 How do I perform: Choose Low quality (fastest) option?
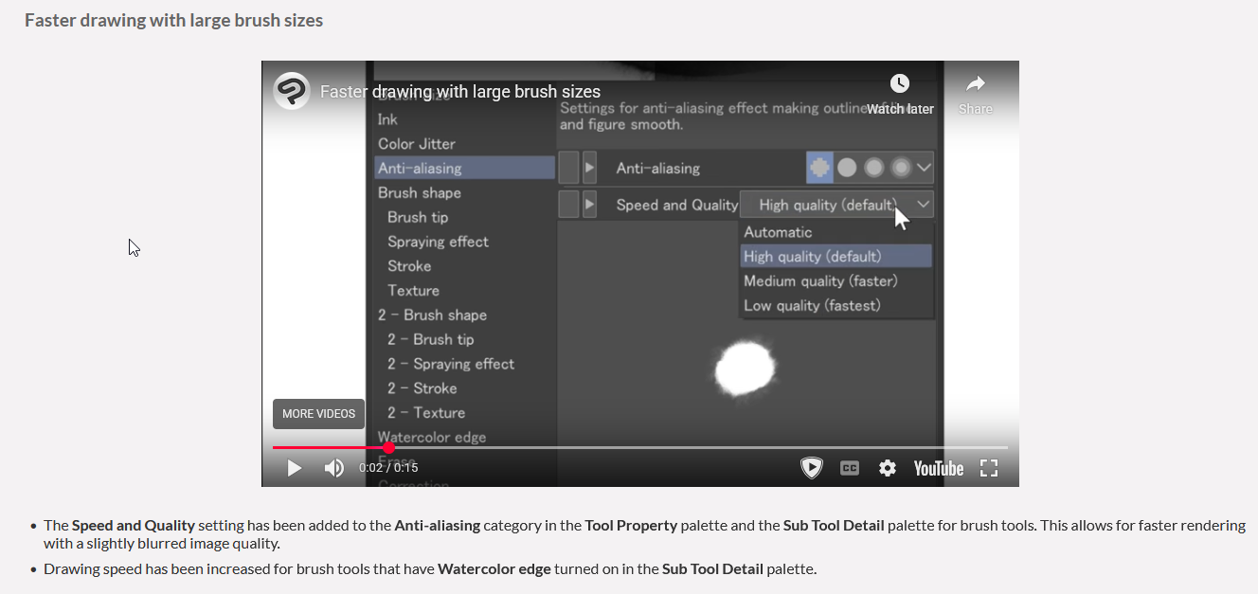[x=836, y=305]
